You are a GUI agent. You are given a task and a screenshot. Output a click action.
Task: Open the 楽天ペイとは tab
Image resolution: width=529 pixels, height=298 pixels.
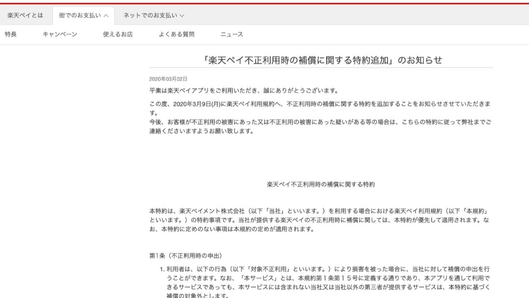(26, 15)
